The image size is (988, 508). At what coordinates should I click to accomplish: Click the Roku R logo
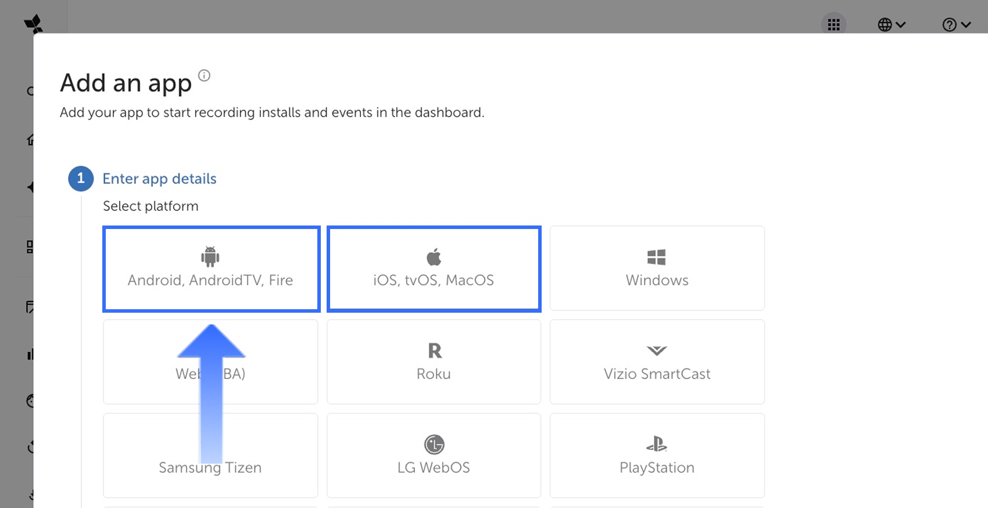click(x=434, y=350)
